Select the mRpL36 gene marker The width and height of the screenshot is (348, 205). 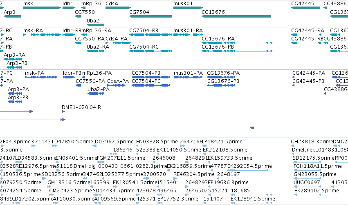point(83,8)
